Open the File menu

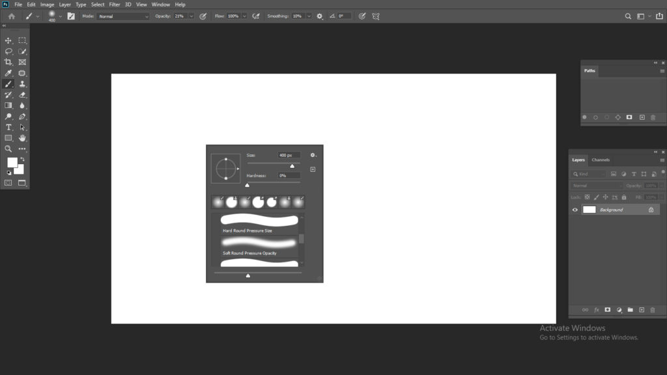pos(18,5)
